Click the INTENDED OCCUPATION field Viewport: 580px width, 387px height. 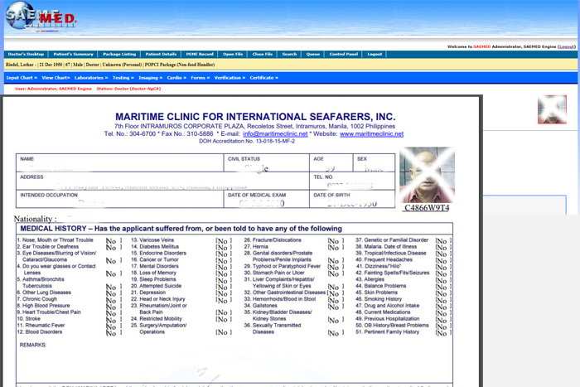pyautogui.click(x=120, y=199)
